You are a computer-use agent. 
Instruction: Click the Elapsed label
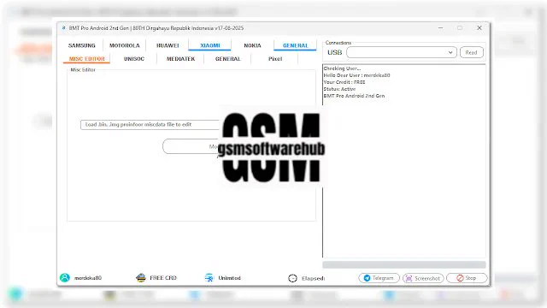coord(314,278)
